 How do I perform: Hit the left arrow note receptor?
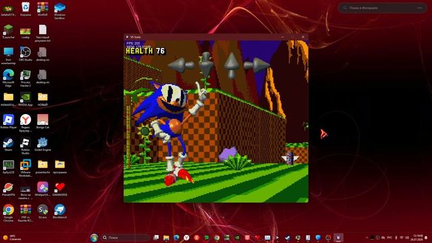[181, 65]
